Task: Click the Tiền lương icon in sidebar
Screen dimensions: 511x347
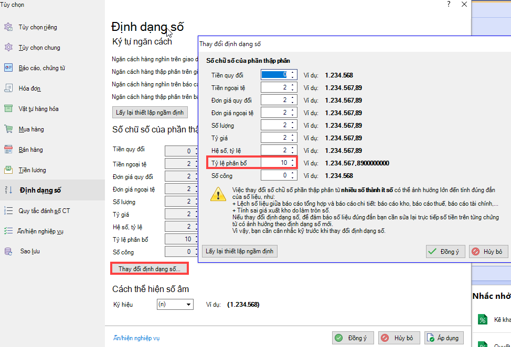Action: point(8,170)
